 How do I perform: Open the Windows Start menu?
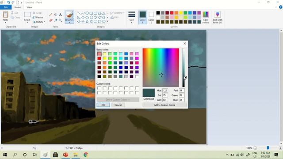(5, 155)
